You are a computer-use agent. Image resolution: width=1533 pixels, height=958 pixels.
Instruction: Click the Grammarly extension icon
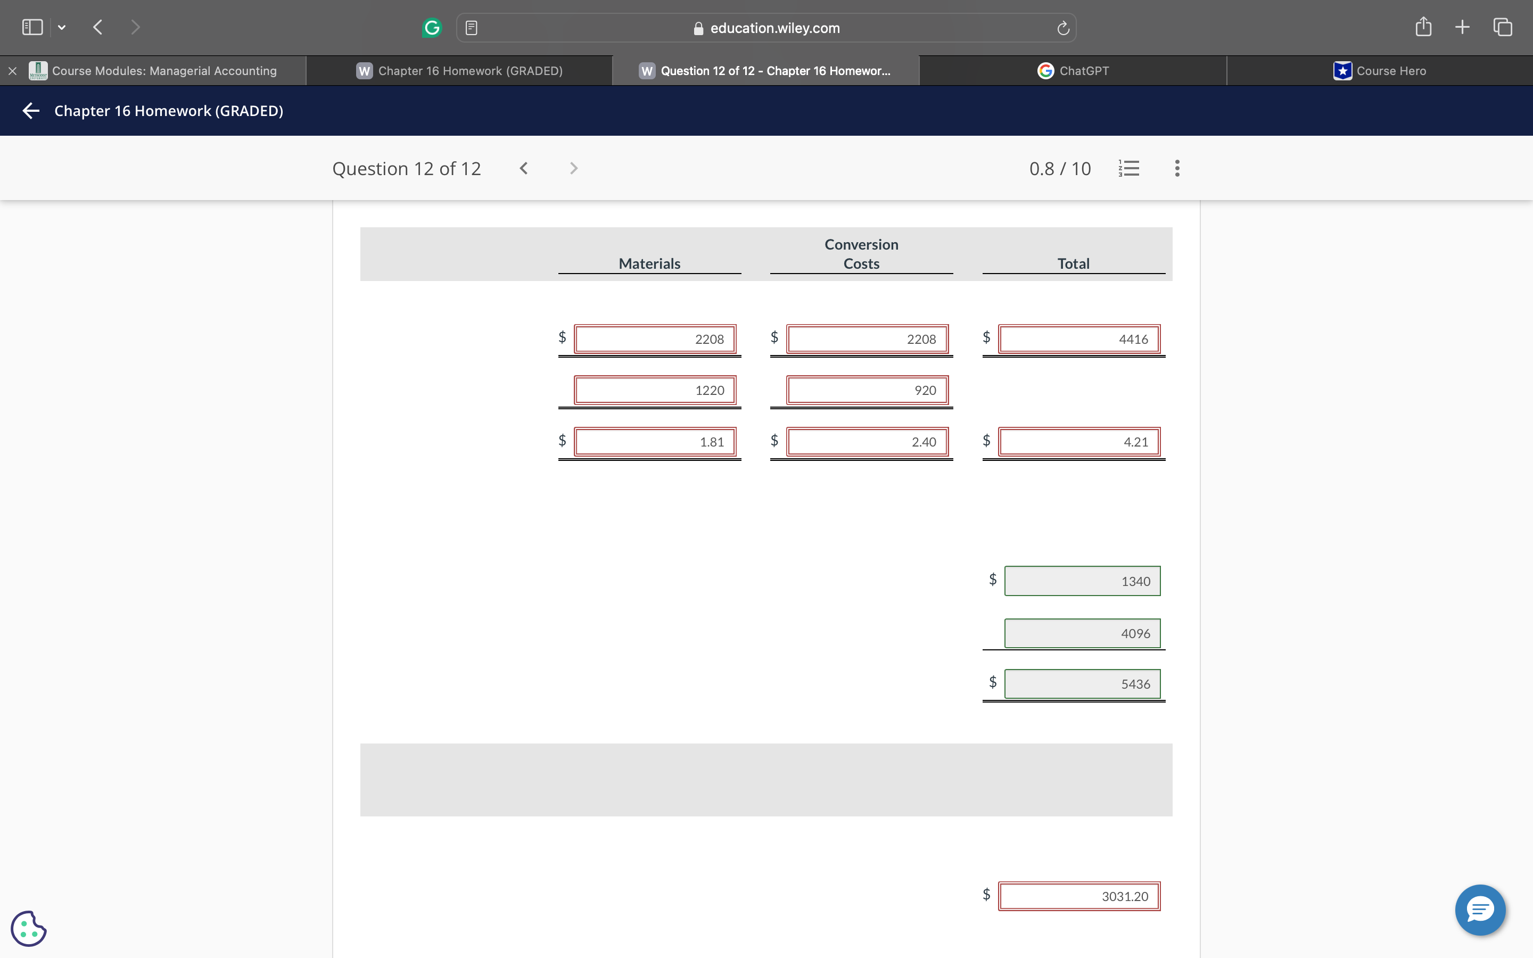[431, 27]
